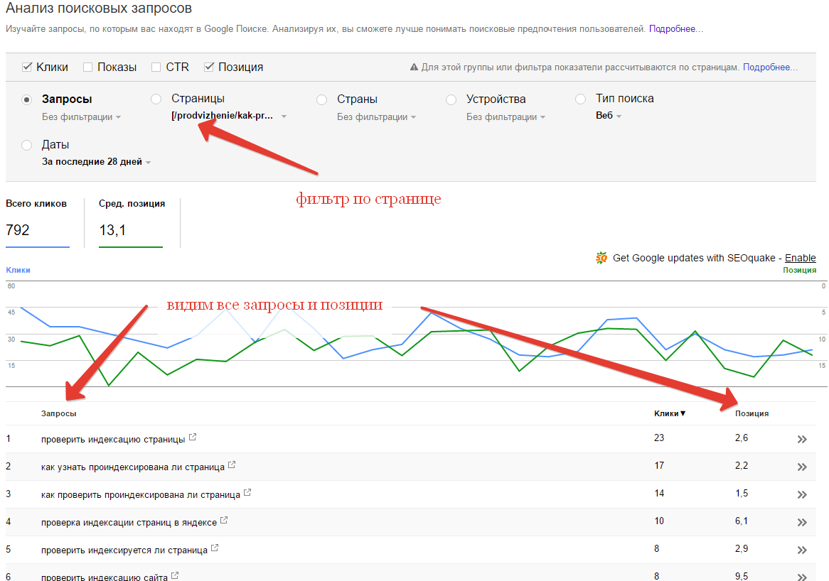Image resolution: width=829 pixels, height=581 pixels.
Task: Select the Запросы radio button
Action: (27, 100)
